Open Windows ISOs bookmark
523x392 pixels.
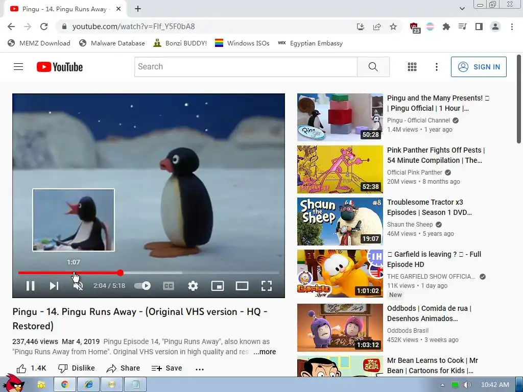[242, 43]
